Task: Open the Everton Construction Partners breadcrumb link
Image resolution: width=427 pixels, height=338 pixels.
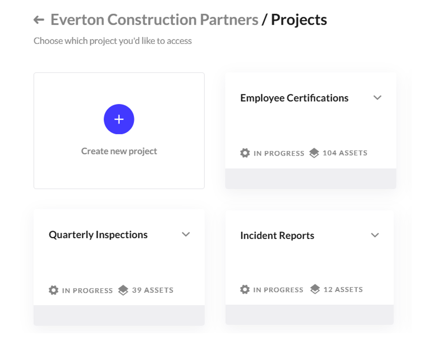Action: coord(154,19)
